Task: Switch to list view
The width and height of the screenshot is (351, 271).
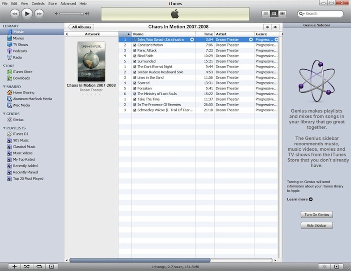Action: point(266,13)
